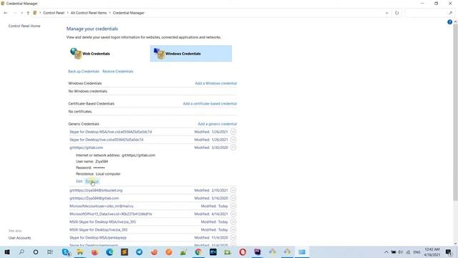Viewport: 458px width, 258px height.
Task: Remove the gitlab.com credential
Action: tap(92, 181)
